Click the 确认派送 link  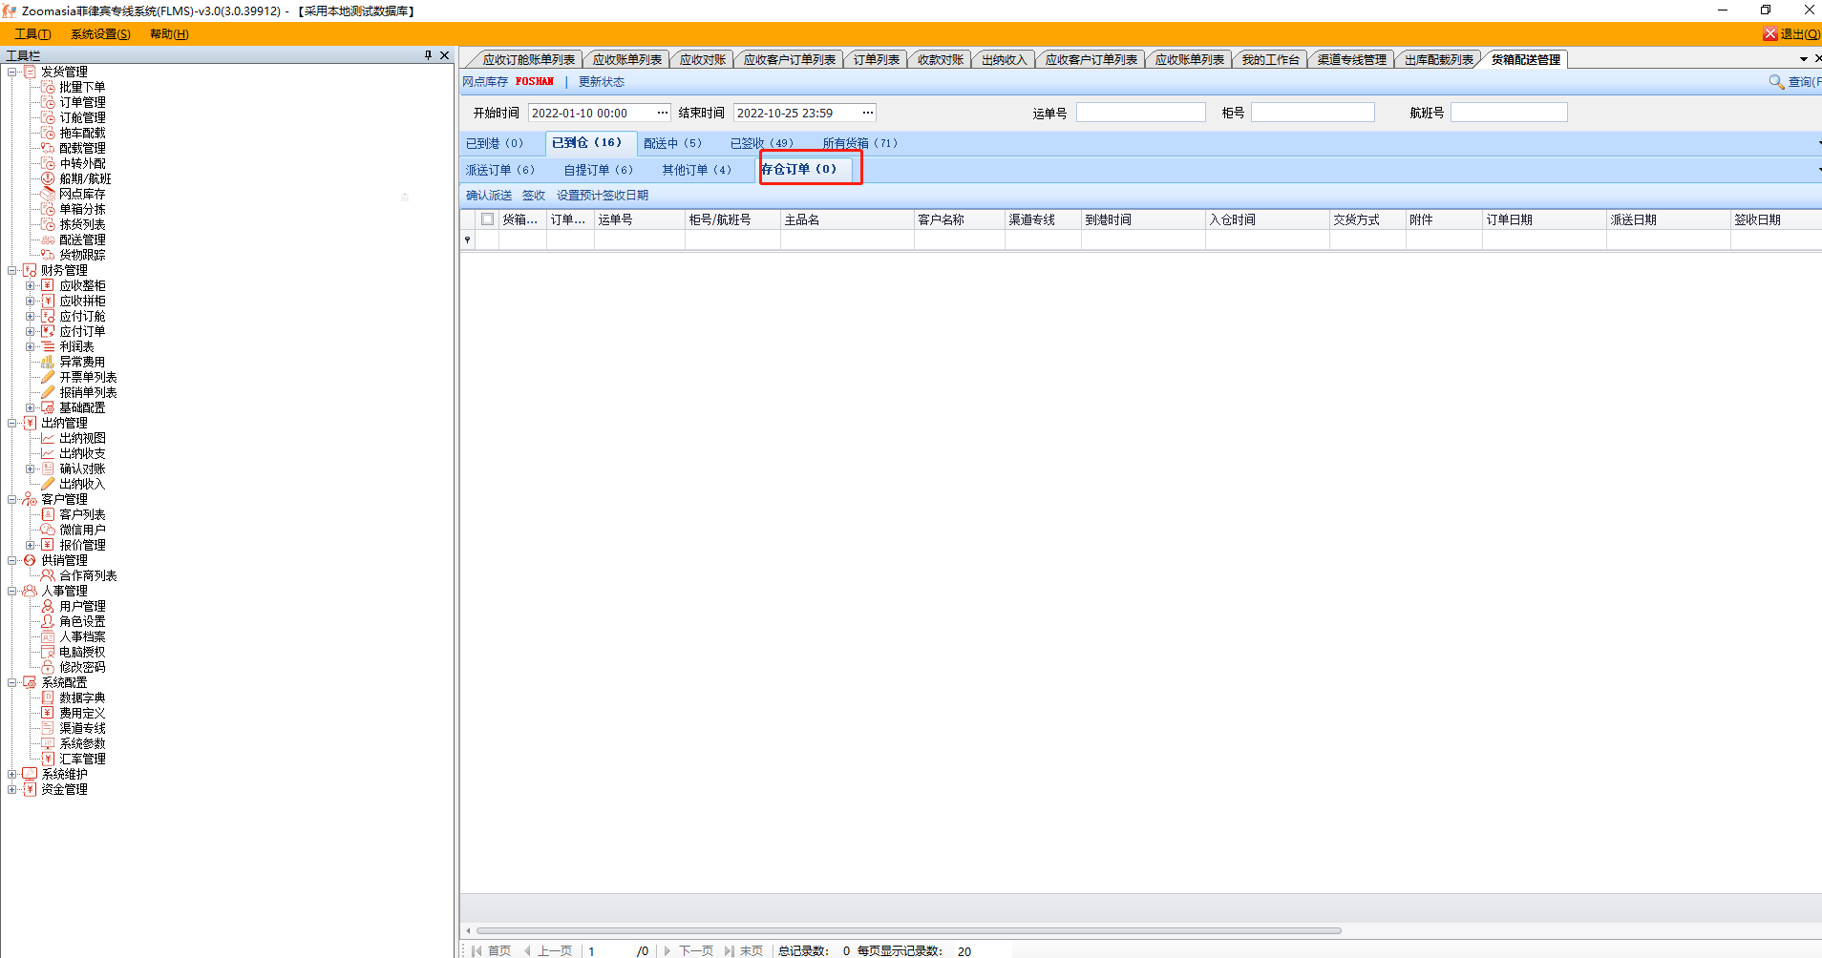[x=489, y=196]
